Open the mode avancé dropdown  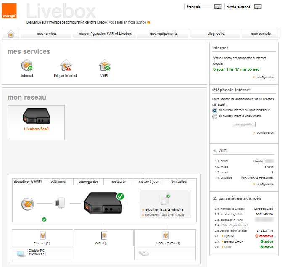pos(243,7)
